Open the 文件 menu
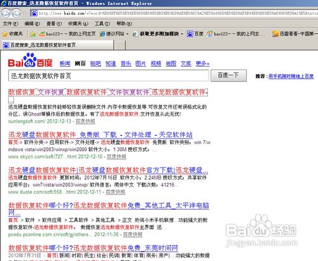Screen dimensions: 318x261 point(11,23)
